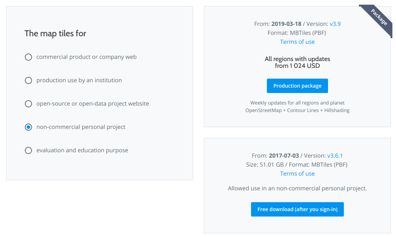Click 'The map tiles for' heading
Image resolution: width=396 pixels, height=237 pixels.
pyautogui.click(x=55, y=33)
